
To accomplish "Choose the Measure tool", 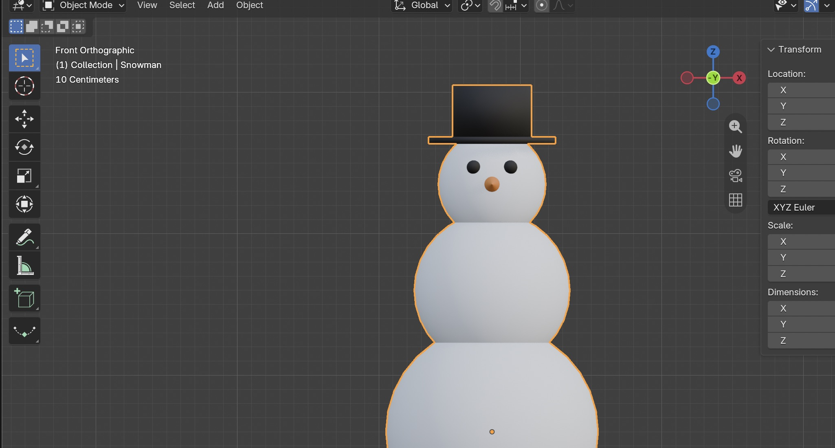I will [24, 265].
